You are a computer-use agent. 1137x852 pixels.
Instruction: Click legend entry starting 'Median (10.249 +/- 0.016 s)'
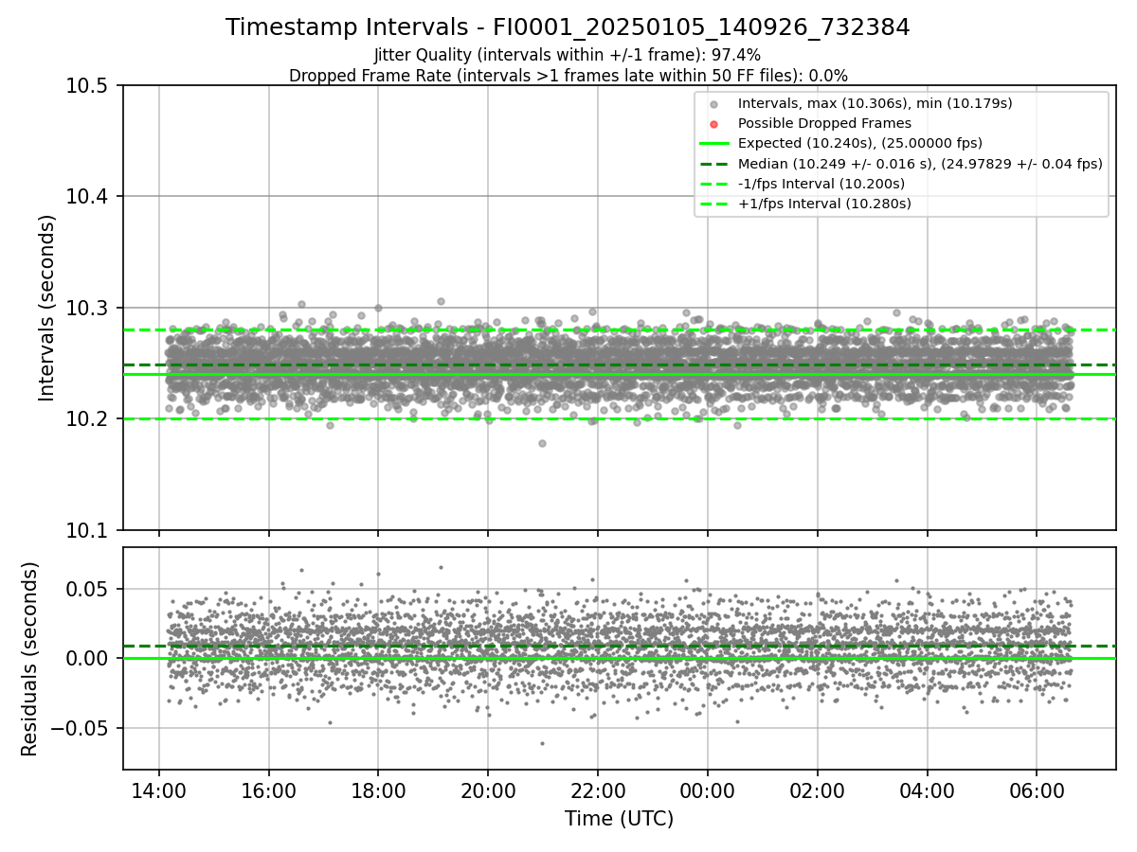[920, 163]
